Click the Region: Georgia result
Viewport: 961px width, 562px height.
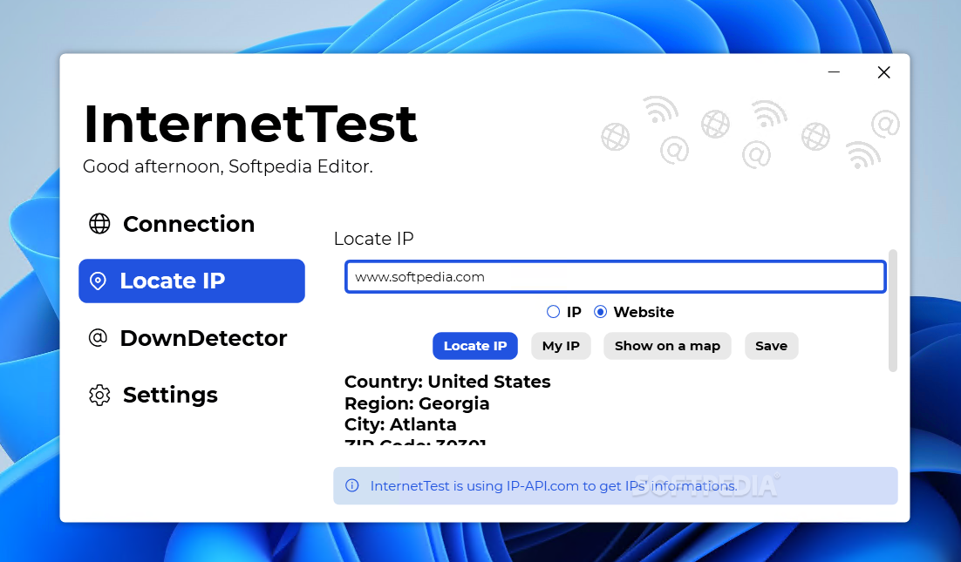coord(417,403)
